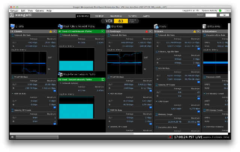Click the Xangati logo
The image size is (240, 152).
tap(21, 15)
